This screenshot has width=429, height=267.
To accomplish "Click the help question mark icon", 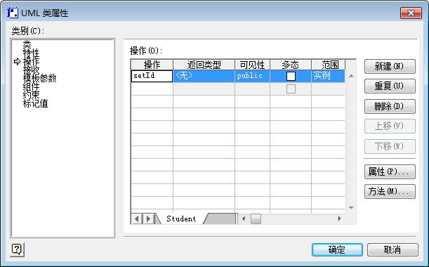I will 17,249.
